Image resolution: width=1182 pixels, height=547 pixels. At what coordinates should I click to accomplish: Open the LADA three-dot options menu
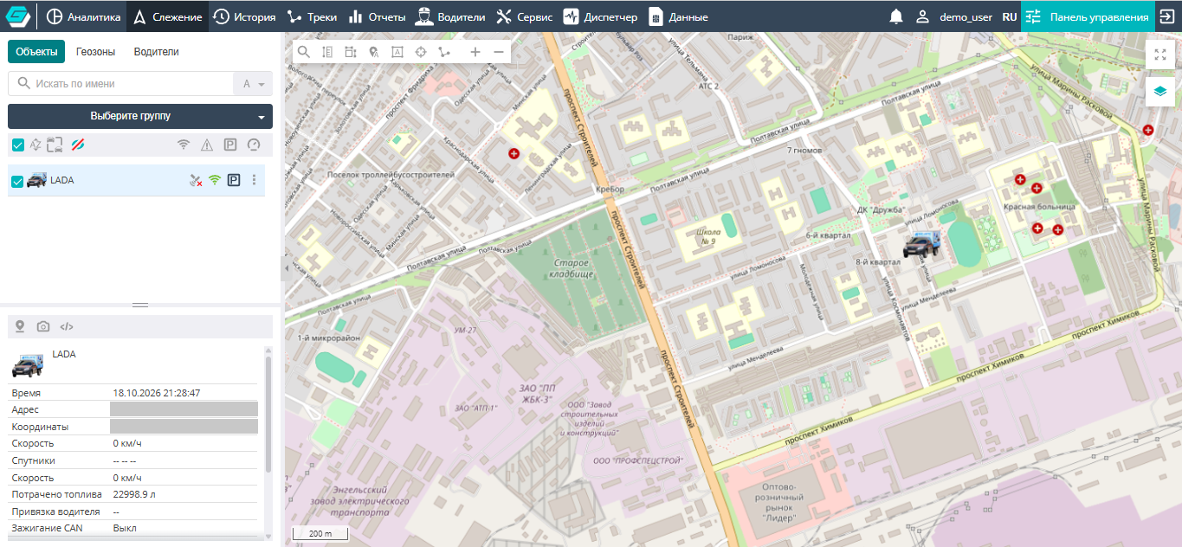pyautogui.click(x=254, y=180)
